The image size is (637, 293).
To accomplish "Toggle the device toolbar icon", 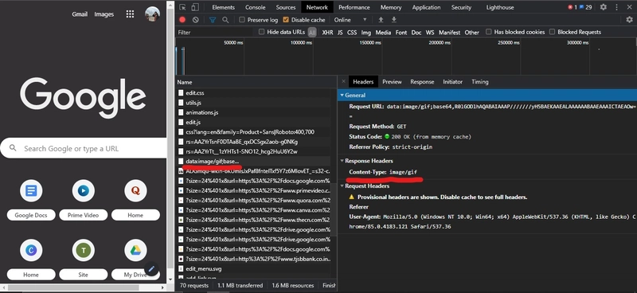I will coord(195,7).
